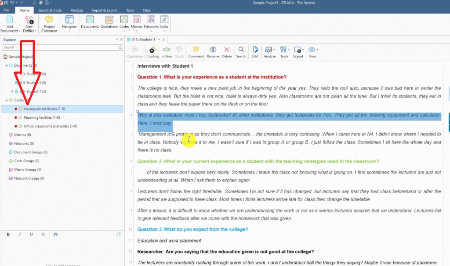450x266 pixels.
Task: Click the Coding icon in document toolbar
Action: 152,52
